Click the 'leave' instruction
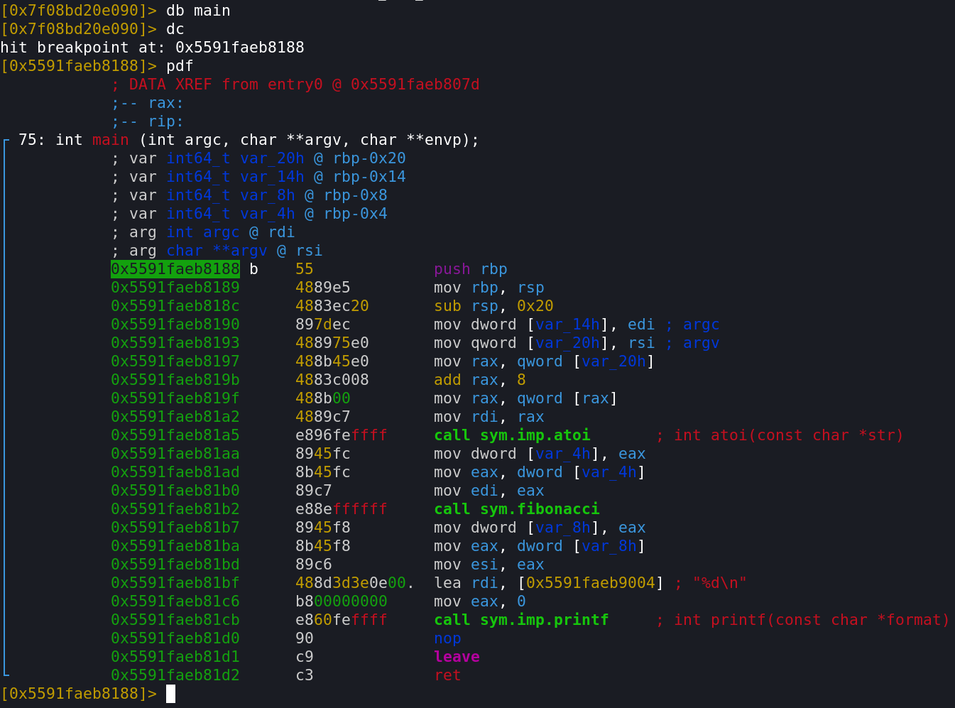Image resolution: width=955 pixels, height=708 pixels. point(457,657)
